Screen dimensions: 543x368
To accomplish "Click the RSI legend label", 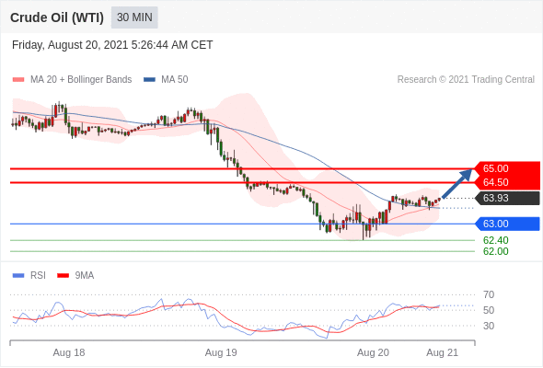I will tap(38, 276).
